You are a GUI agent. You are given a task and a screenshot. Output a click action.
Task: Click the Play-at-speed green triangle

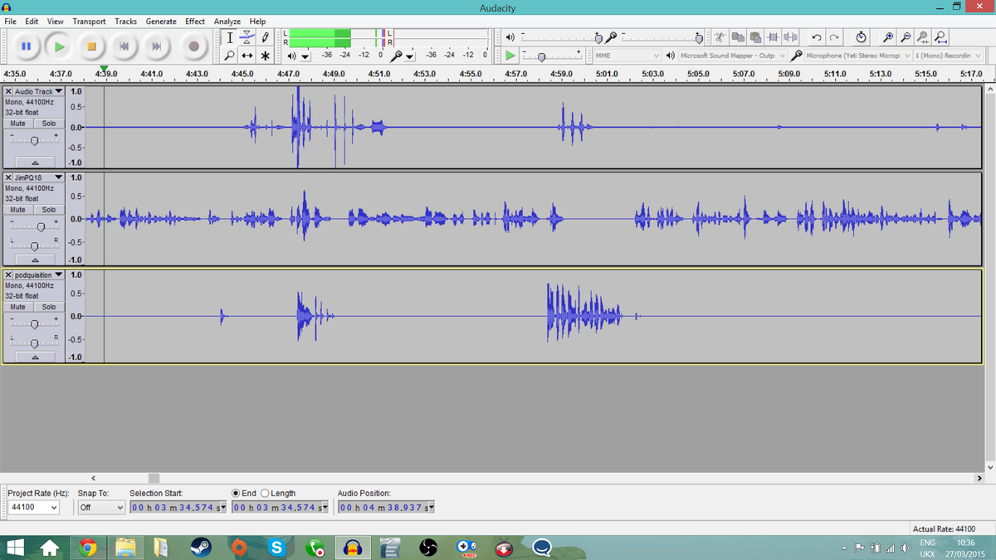510,56
